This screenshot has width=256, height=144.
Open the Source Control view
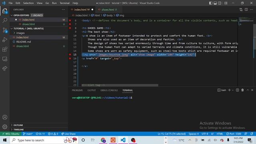(5, 30)
